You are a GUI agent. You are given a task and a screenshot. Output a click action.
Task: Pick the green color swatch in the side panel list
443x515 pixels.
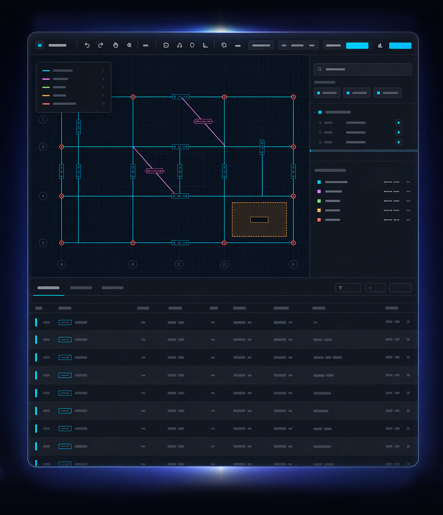(x=319, y=201)
